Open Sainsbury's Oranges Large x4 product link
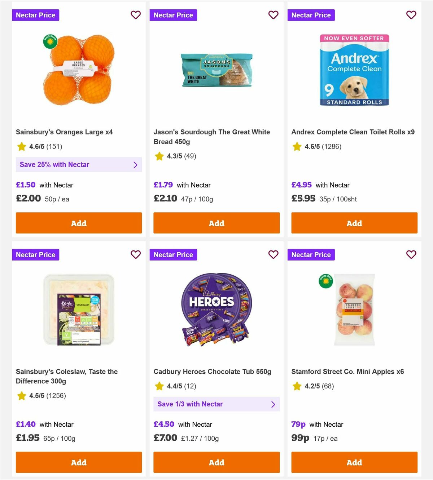Viewport: 433px width, 480px height. point(64,132)
